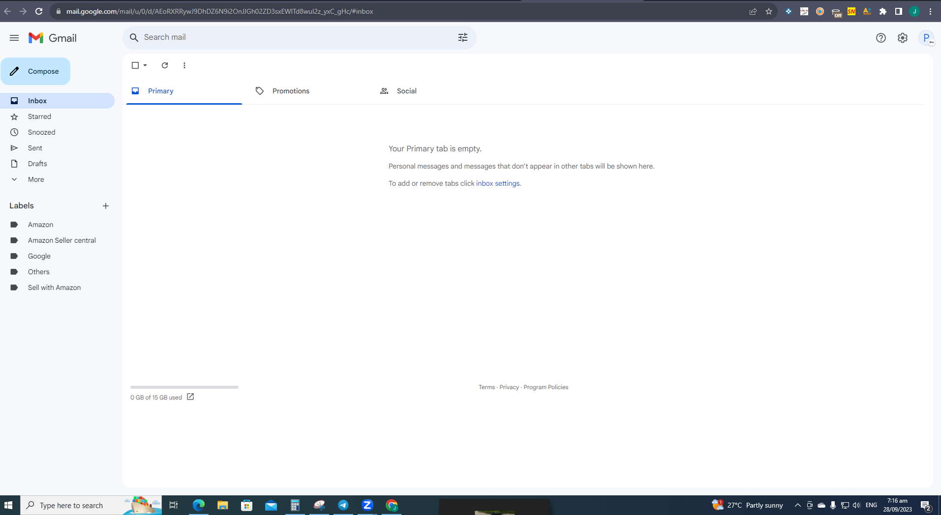Reload the page in browser
Screen dimensions: 941x515
(x=39, y=11)
